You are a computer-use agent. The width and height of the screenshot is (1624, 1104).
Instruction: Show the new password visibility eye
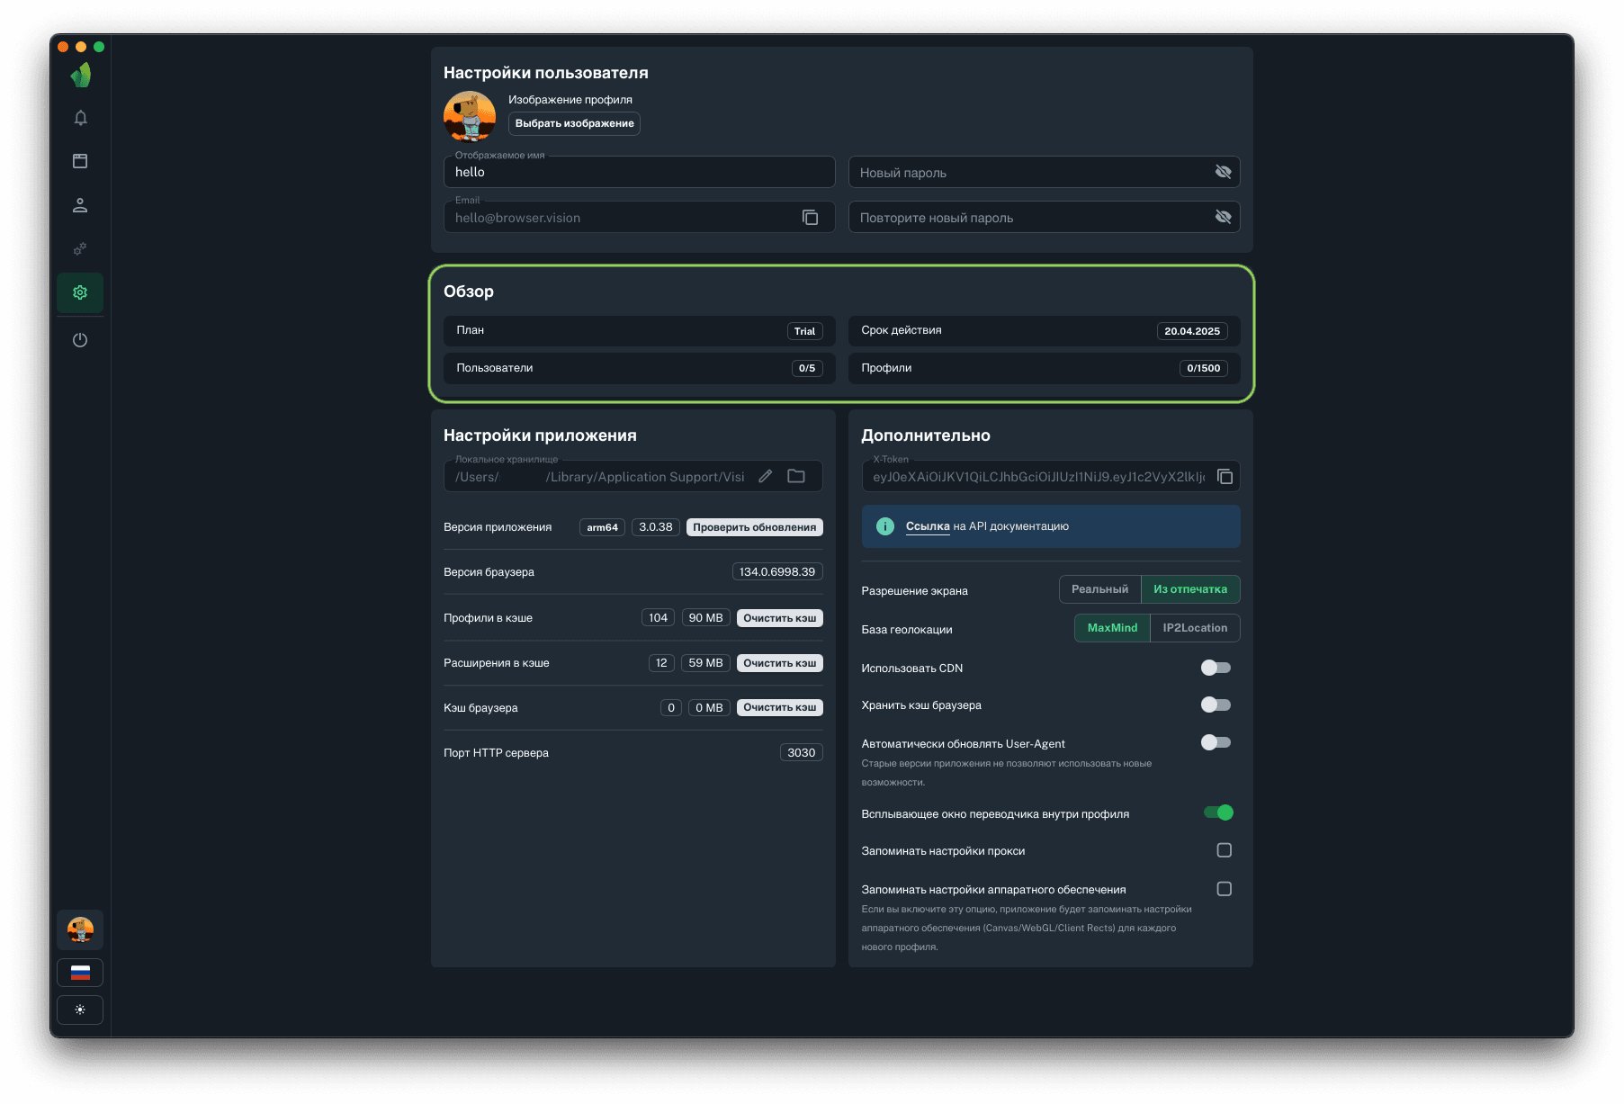coord(1223,172)
